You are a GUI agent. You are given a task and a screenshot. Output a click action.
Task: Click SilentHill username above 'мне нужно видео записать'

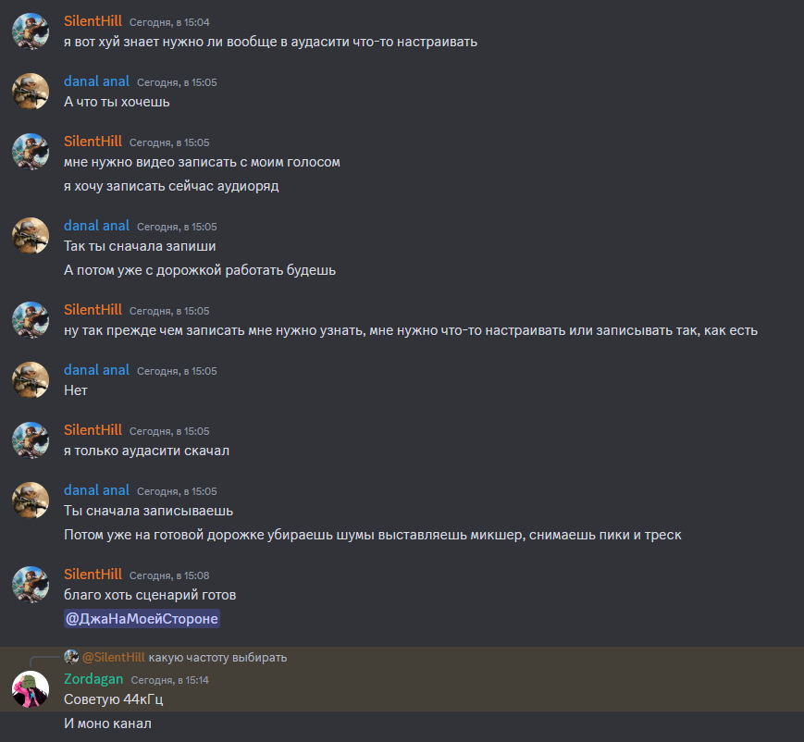click(93, 142)
